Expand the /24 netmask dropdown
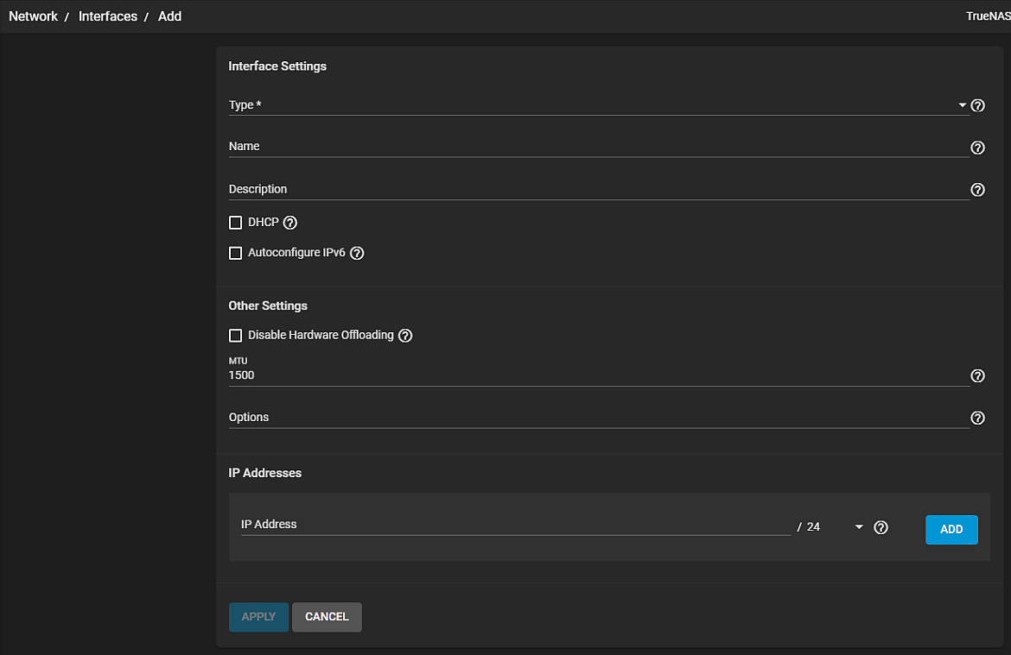The height and width of the screenshot is (655, 1011). click(x=858, y=527)
